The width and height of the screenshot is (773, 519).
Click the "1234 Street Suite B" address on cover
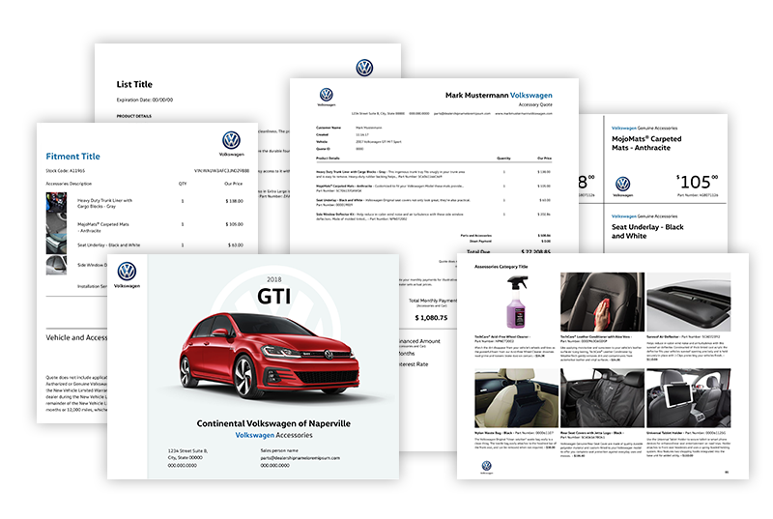187,450
